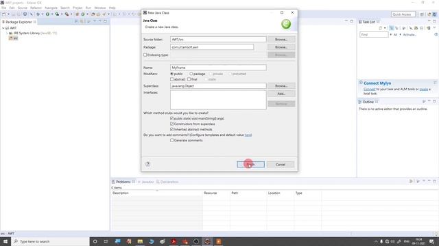
Task: Click the Debug toolbar icon
Action: pyautogui.click(x=38, y=14)
